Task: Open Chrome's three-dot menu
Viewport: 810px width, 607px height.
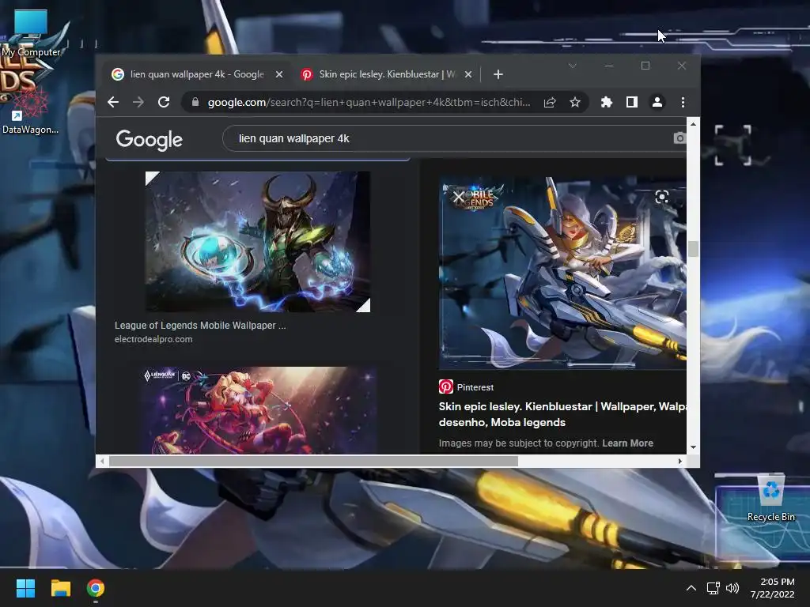Action: tap(683, 102)
